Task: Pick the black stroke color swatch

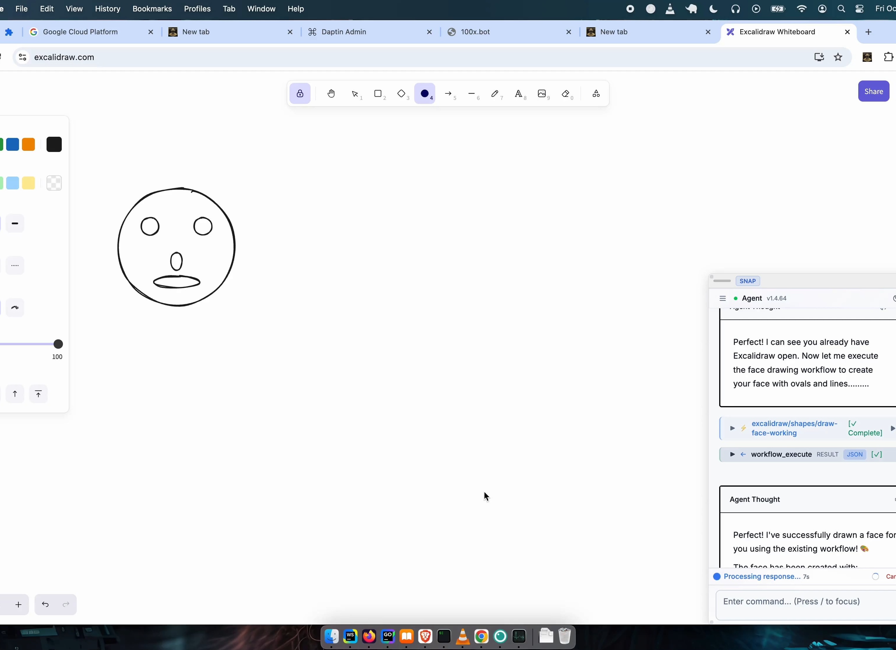Action: 54,145
